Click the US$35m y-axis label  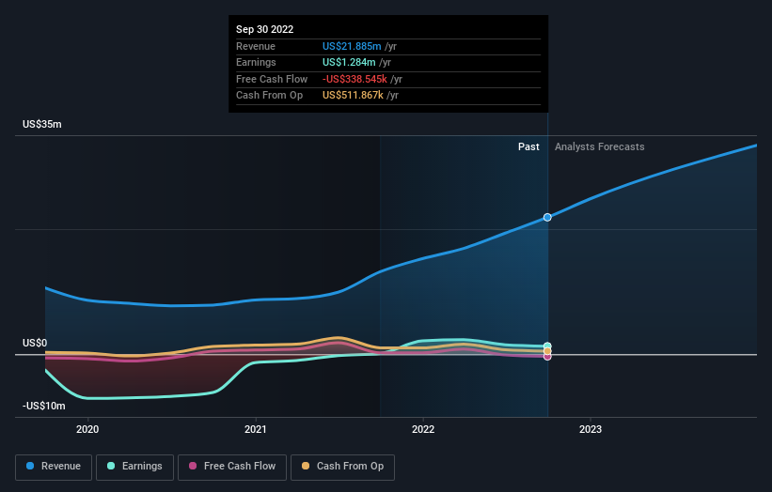[x=42, y=124]
